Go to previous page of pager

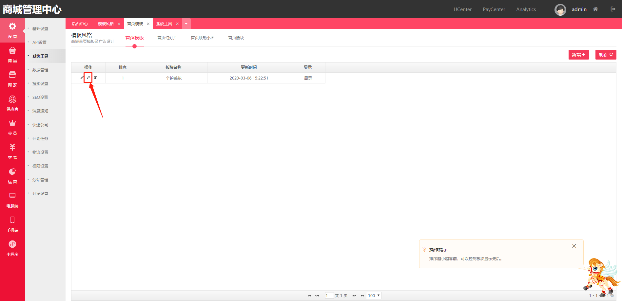(317, 295)
